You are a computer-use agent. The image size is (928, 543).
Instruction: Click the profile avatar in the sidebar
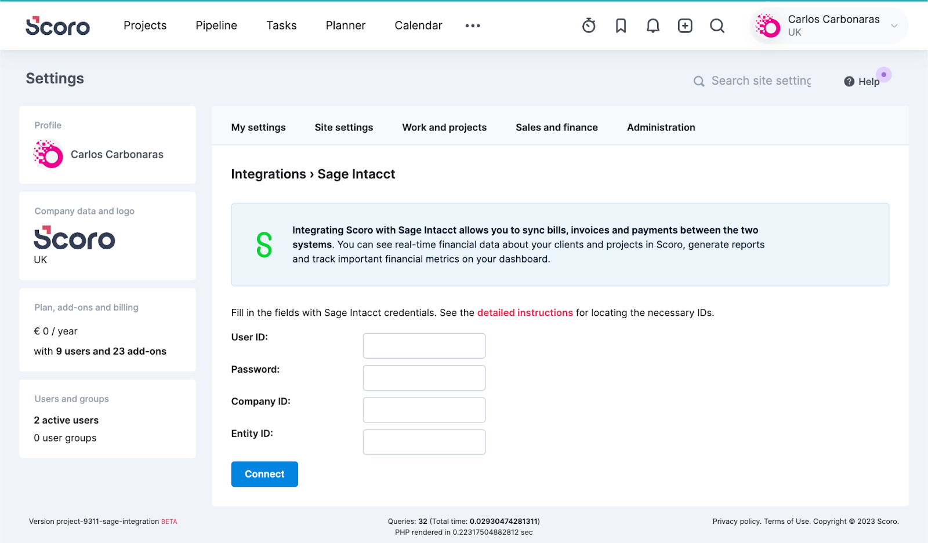click(48, 154)
